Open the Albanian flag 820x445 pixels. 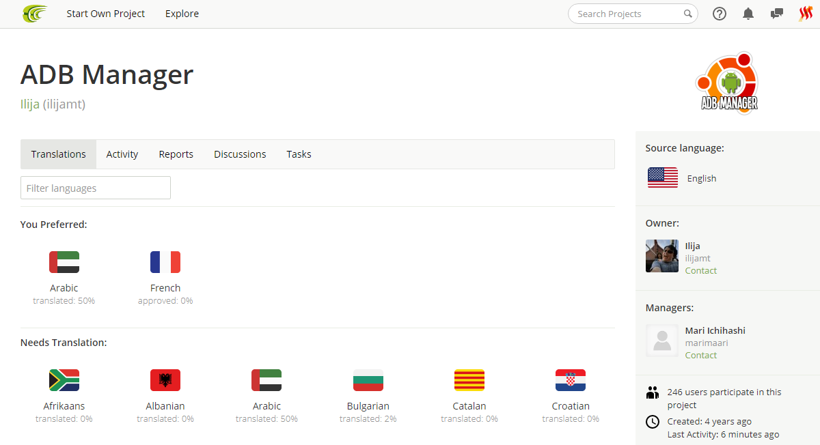(165, 380)
